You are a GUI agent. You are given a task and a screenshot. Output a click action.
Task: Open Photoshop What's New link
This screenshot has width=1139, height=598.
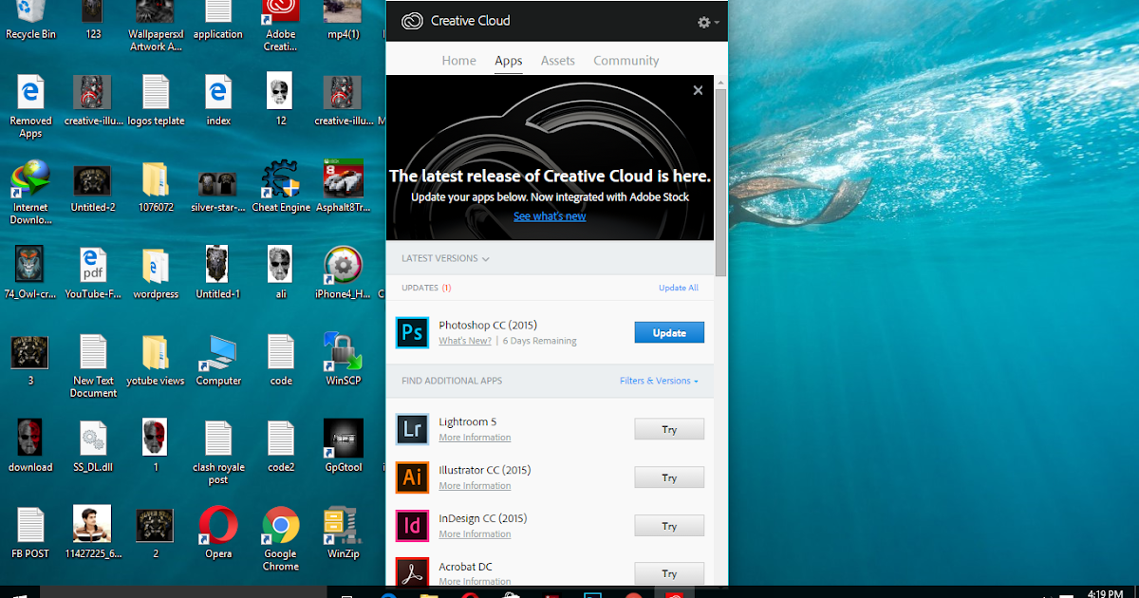pyautogui.click(x=465, y=341)
